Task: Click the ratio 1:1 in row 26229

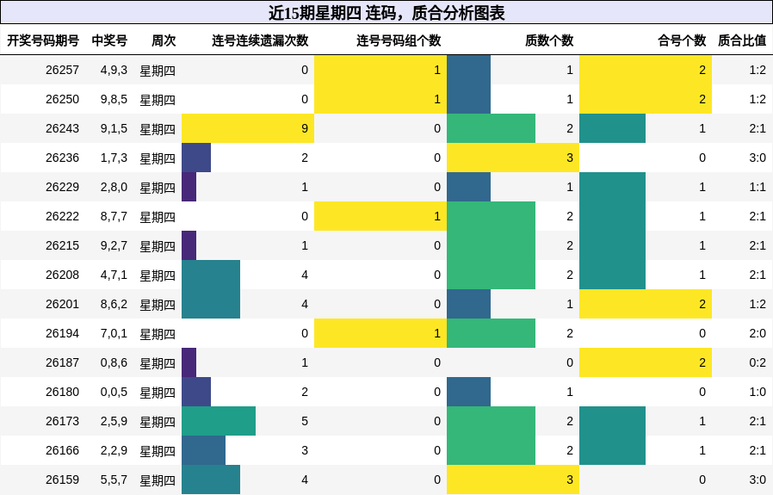Action: 758,187
